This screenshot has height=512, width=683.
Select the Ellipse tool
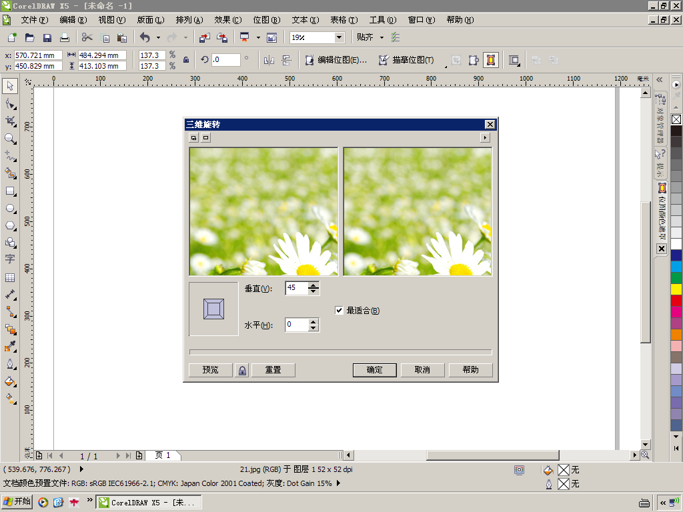10,209
